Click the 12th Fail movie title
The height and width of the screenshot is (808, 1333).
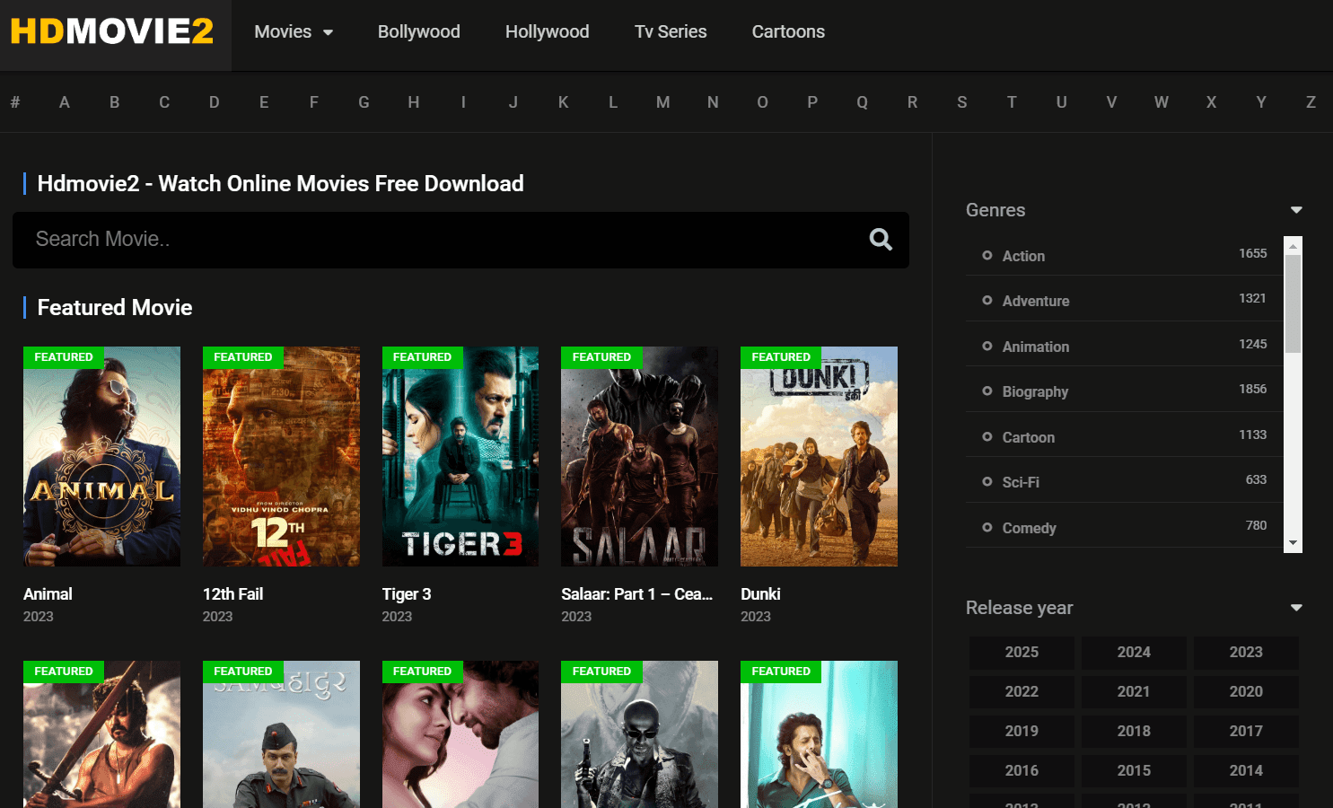(x=232, y=594)
